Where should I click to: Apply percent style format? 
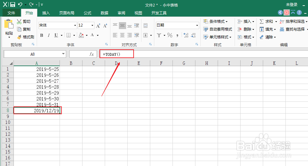coord(170,35)
